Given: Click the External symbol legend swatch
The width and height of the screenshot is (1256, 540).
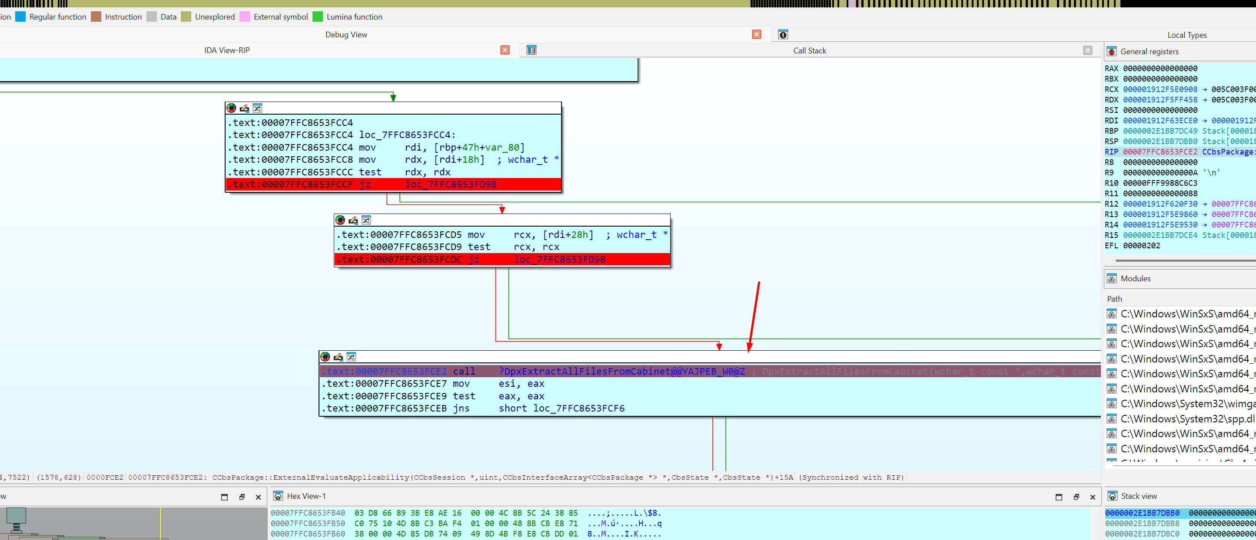Looking at the screenshot, I should tap(245, 16).
